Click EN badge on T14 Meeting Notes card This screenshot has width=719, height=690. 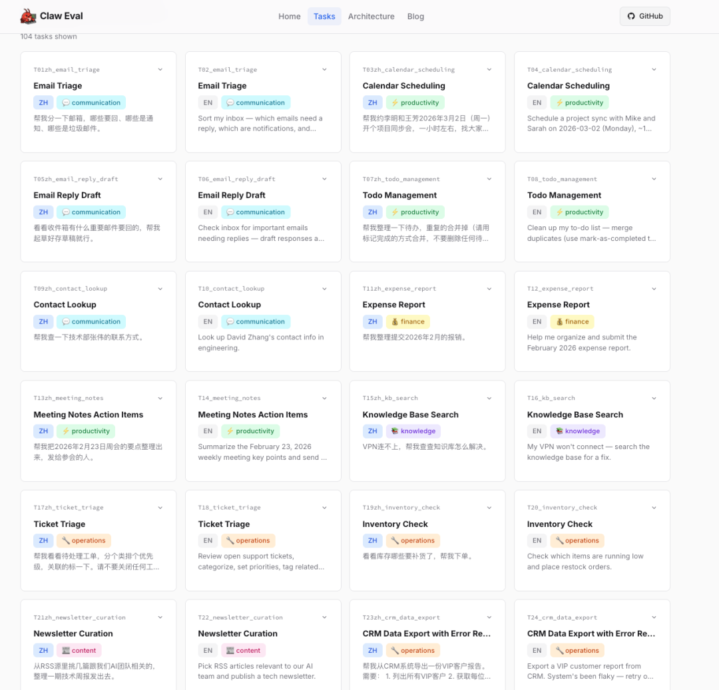pyautogui.click(x=208, y=431)
